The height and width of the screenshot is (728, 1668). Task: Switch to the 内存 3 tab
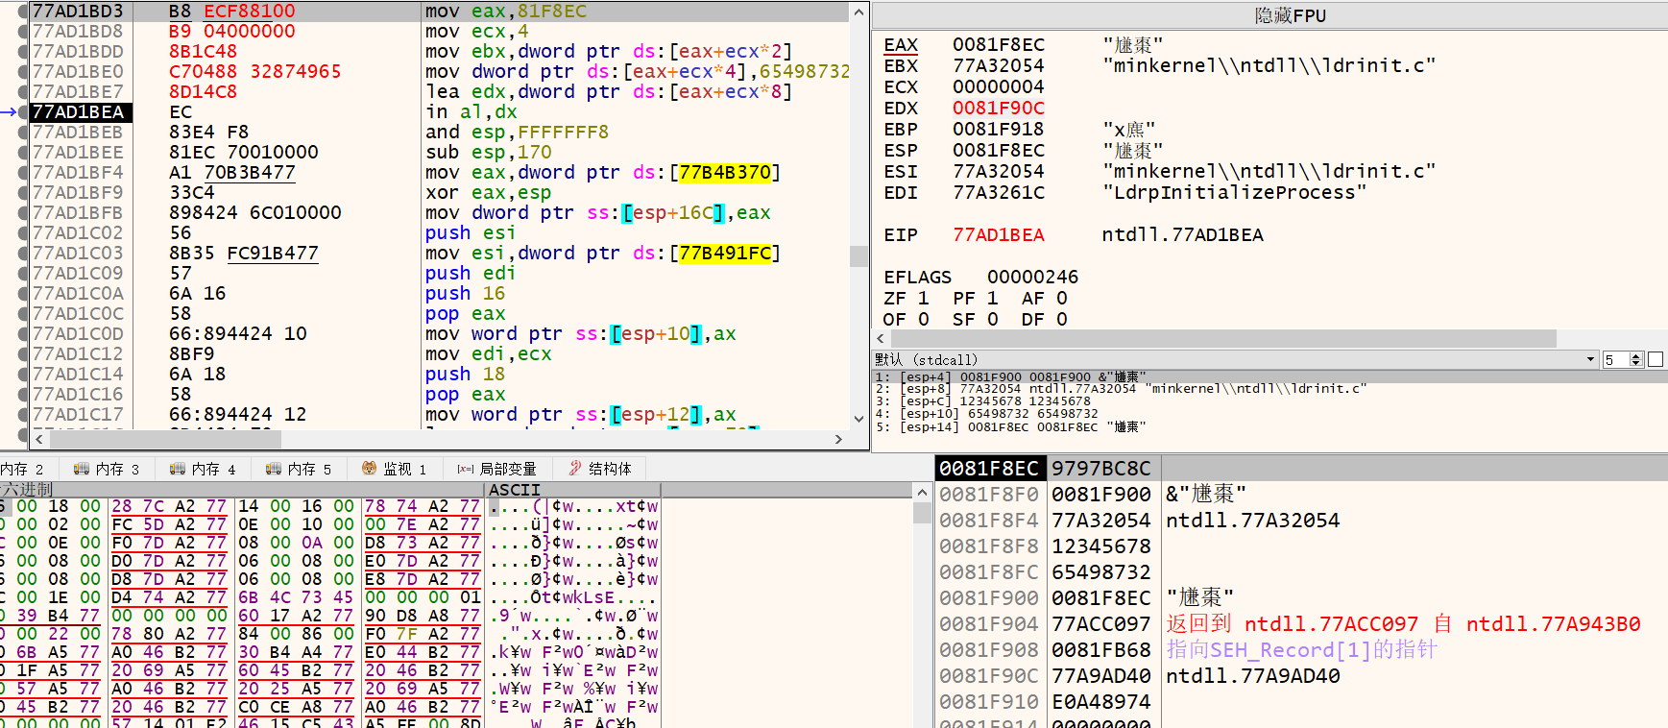pos(107,469)
